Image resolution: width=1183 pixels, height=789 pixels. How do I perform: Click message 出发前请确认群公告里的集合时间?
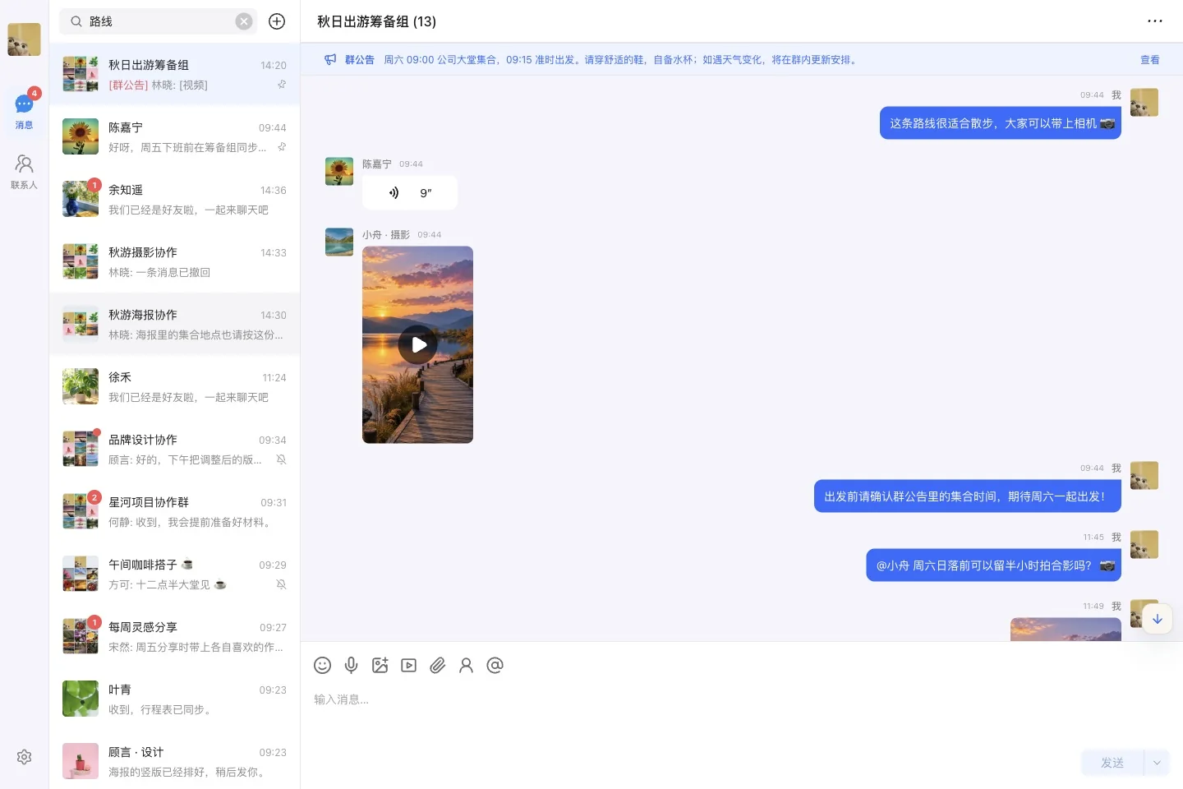click(x=968, y=496)
